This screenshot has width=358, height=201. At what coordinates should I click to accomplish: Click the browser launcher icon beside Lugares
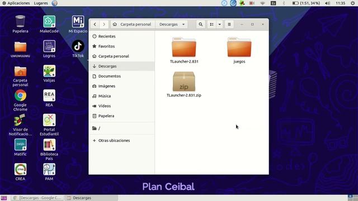[x=54, y=3]
